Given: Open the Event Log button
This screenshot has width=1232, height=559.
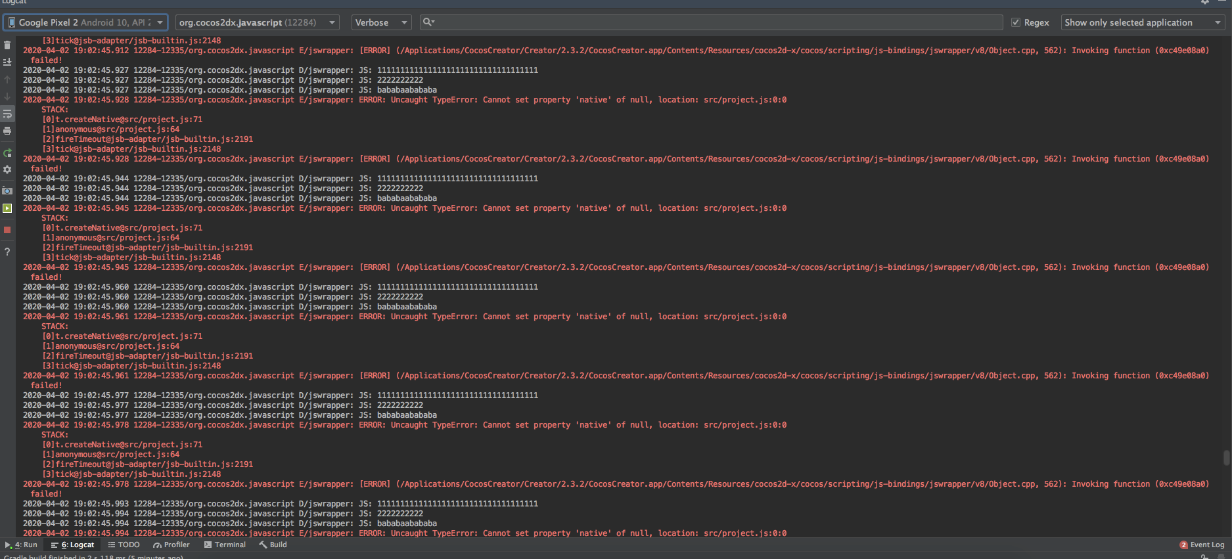Looking at the screenshot, I should (1202, 545).
